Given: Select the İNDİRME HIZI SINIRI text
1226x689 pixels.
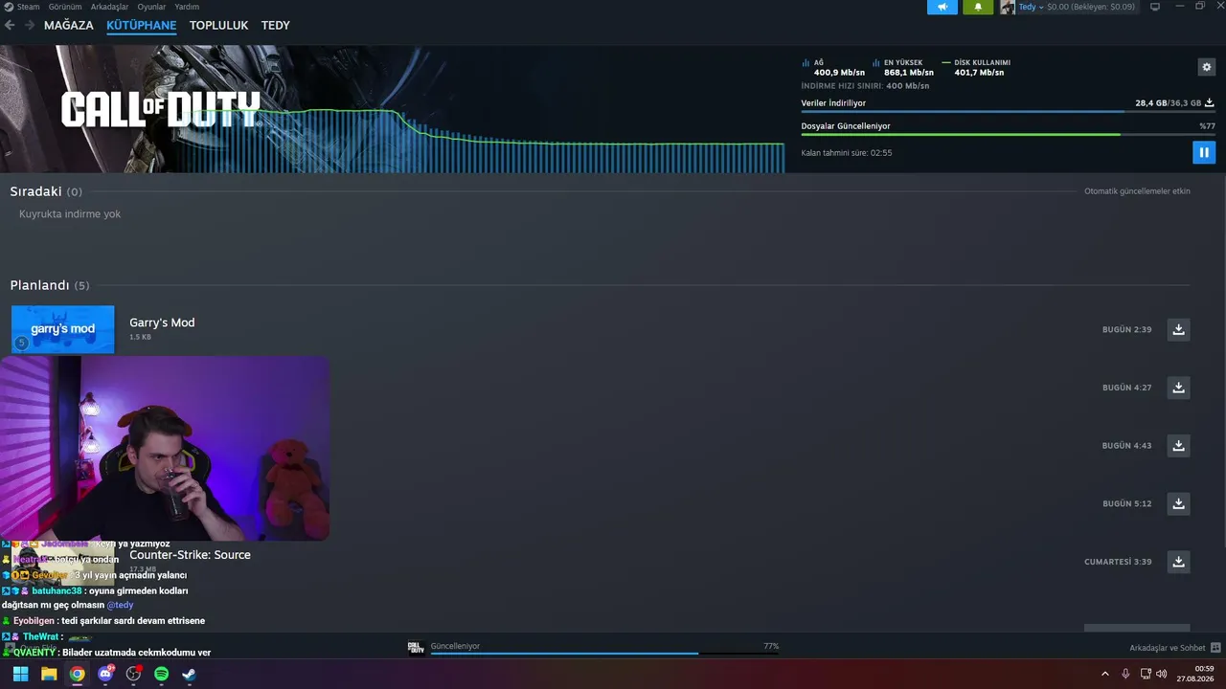Looking at the screenshot, I should coord(865,86).
